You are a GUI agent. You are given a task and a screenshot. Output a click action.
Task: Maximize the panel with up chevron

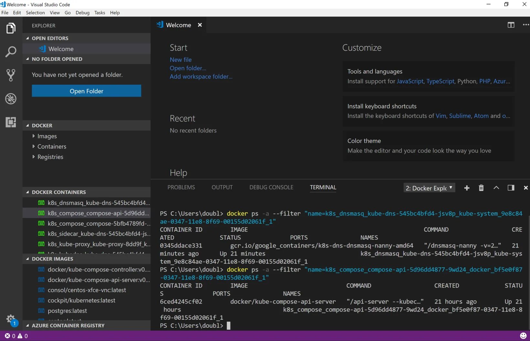coord(496,188)
